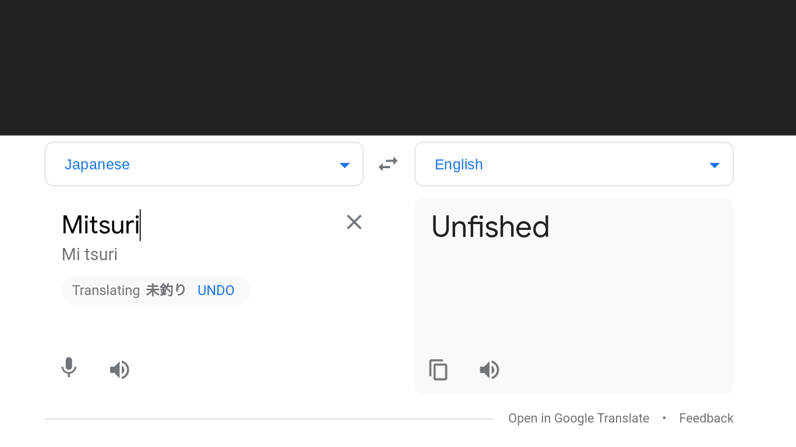
Task: Select the translated word "Unfished"
Action: point(490,227)
